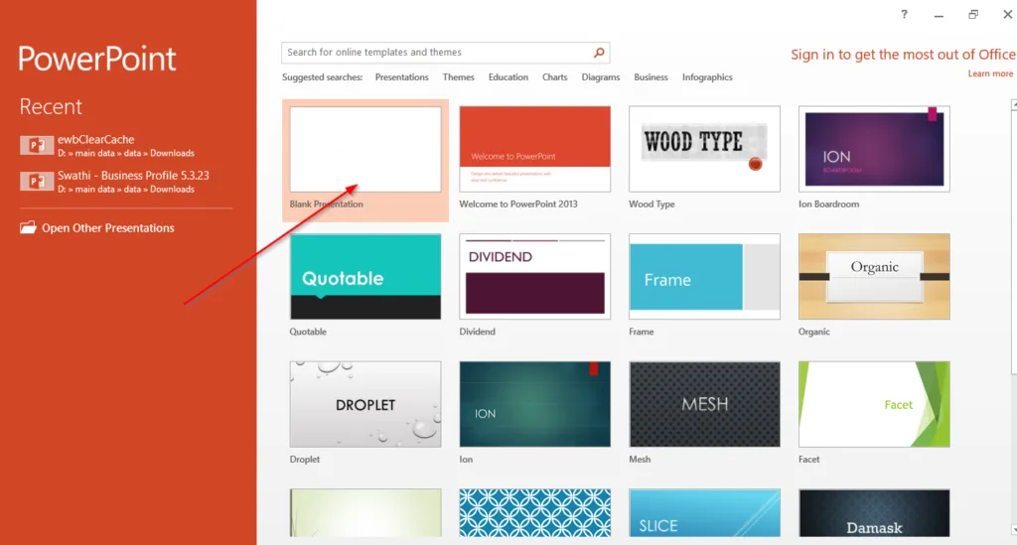Click the ewbClearCache PowerPoint file icon
Image resolution: width=1017 pixels, height=545 pixels.
click(37, 145)
